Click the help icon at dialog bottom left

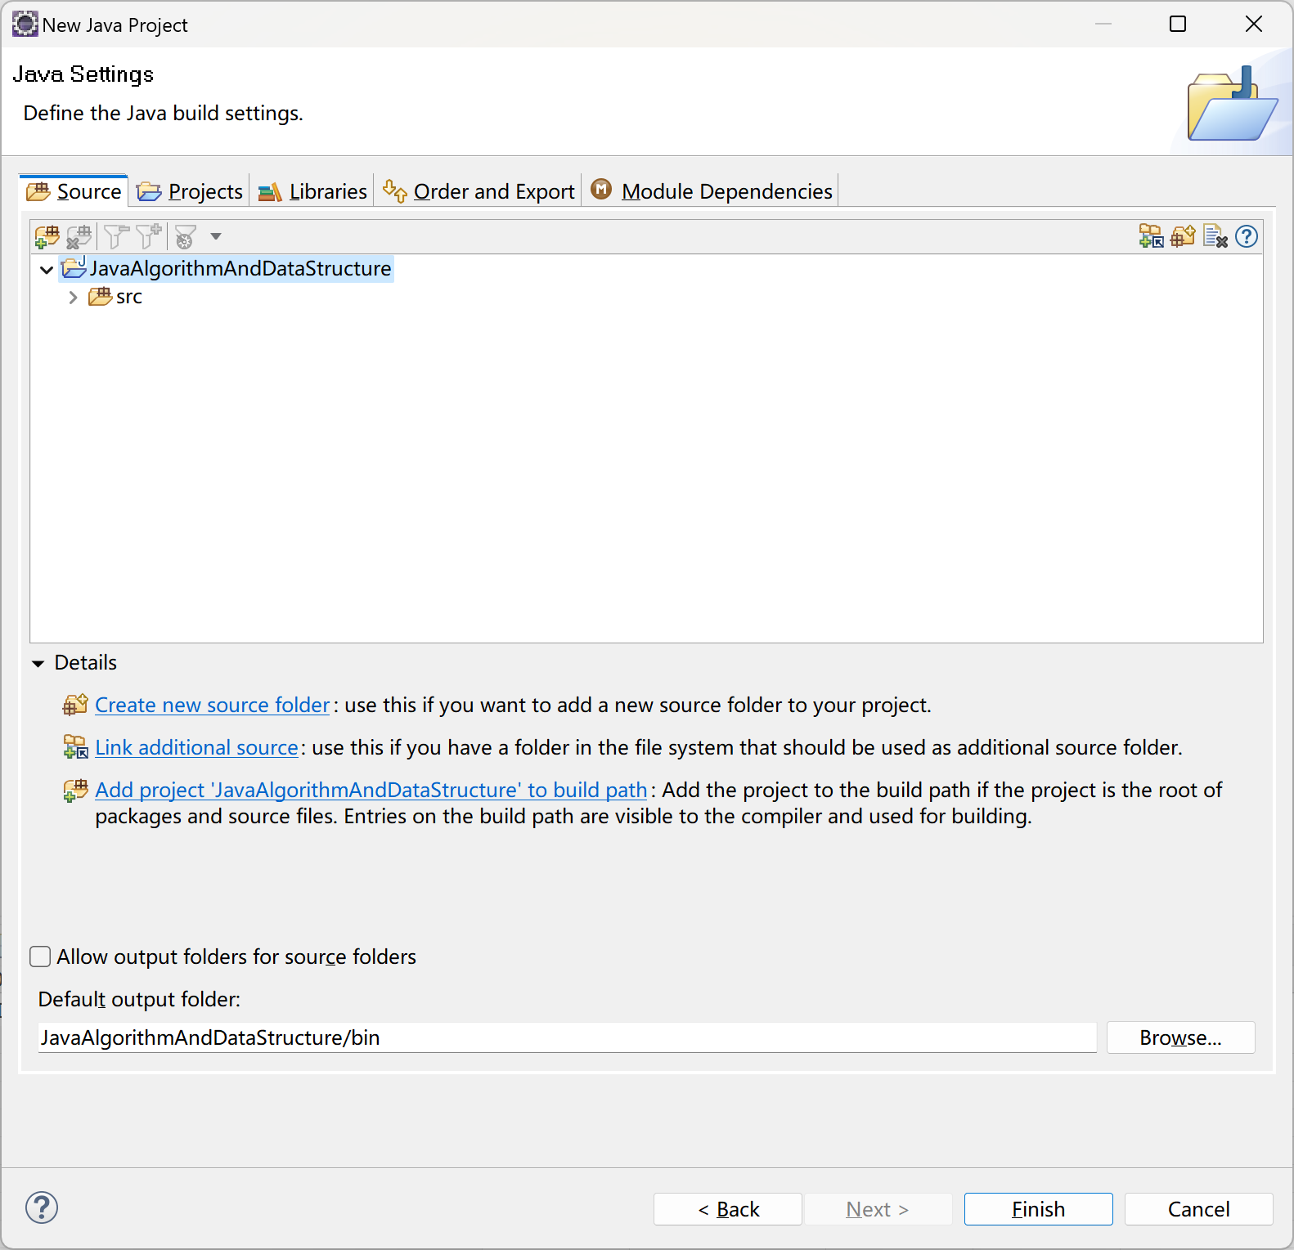coord(42,1207)
